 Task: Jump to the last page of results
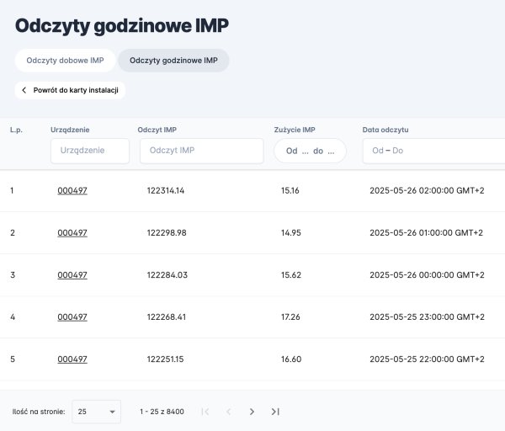click(x=275, y=412)
